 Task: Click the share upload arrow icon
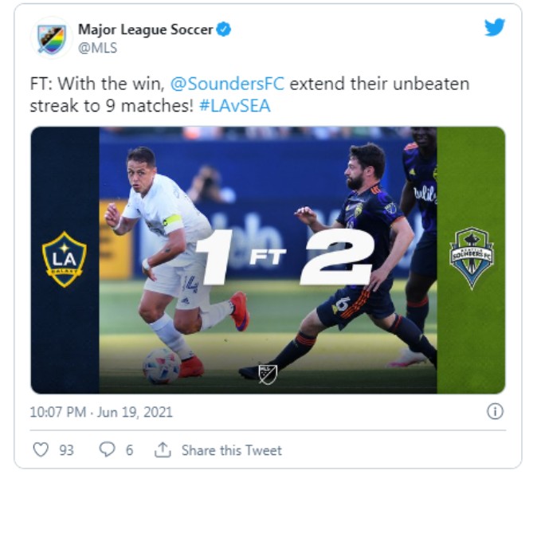(163, 449)
